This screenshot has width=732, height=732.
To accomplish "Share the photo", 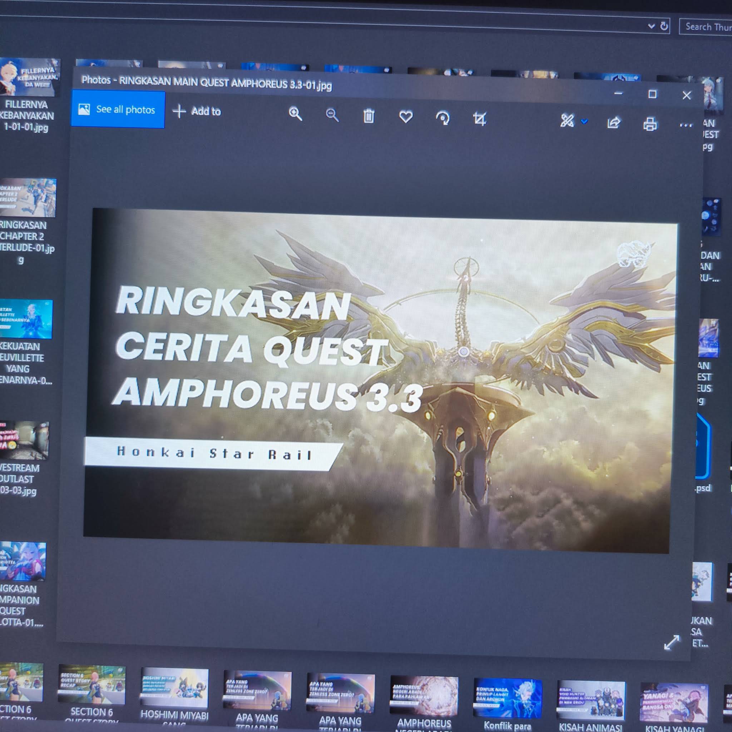I will [x=614, y=122].
